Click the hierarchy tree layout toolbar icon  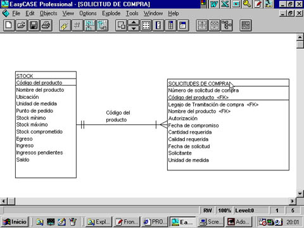[x=227, y=25]
